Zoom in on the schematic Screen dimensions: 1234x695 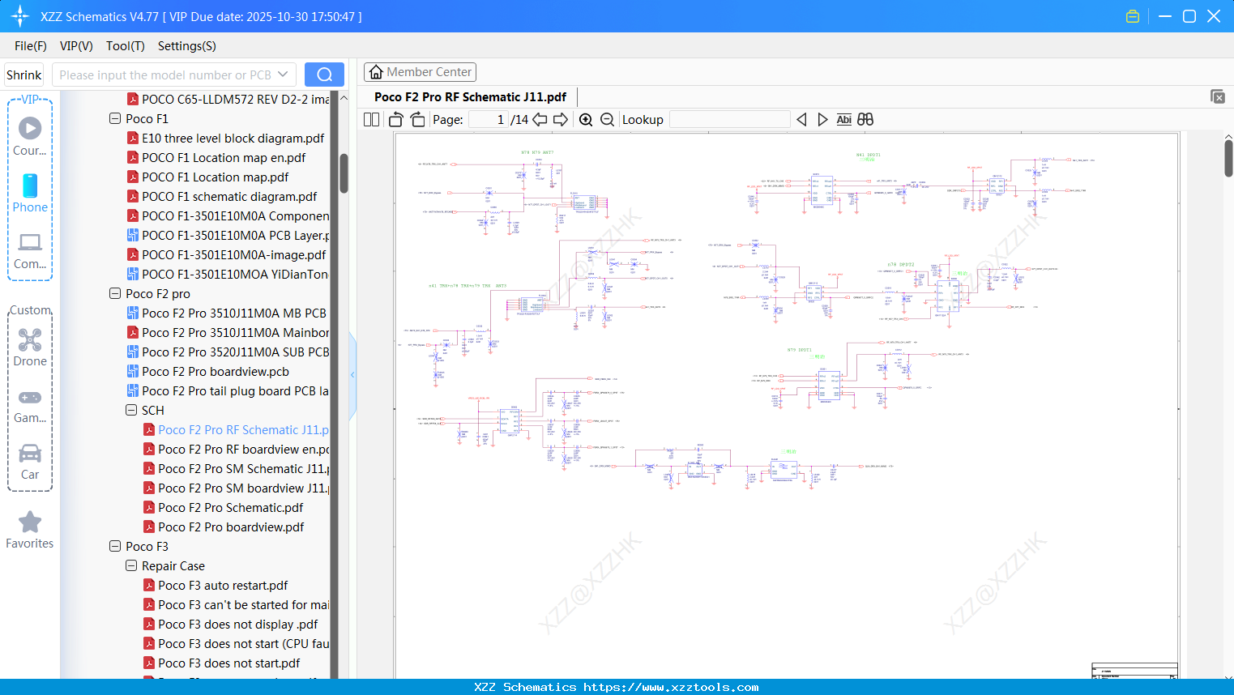(586, 120)
